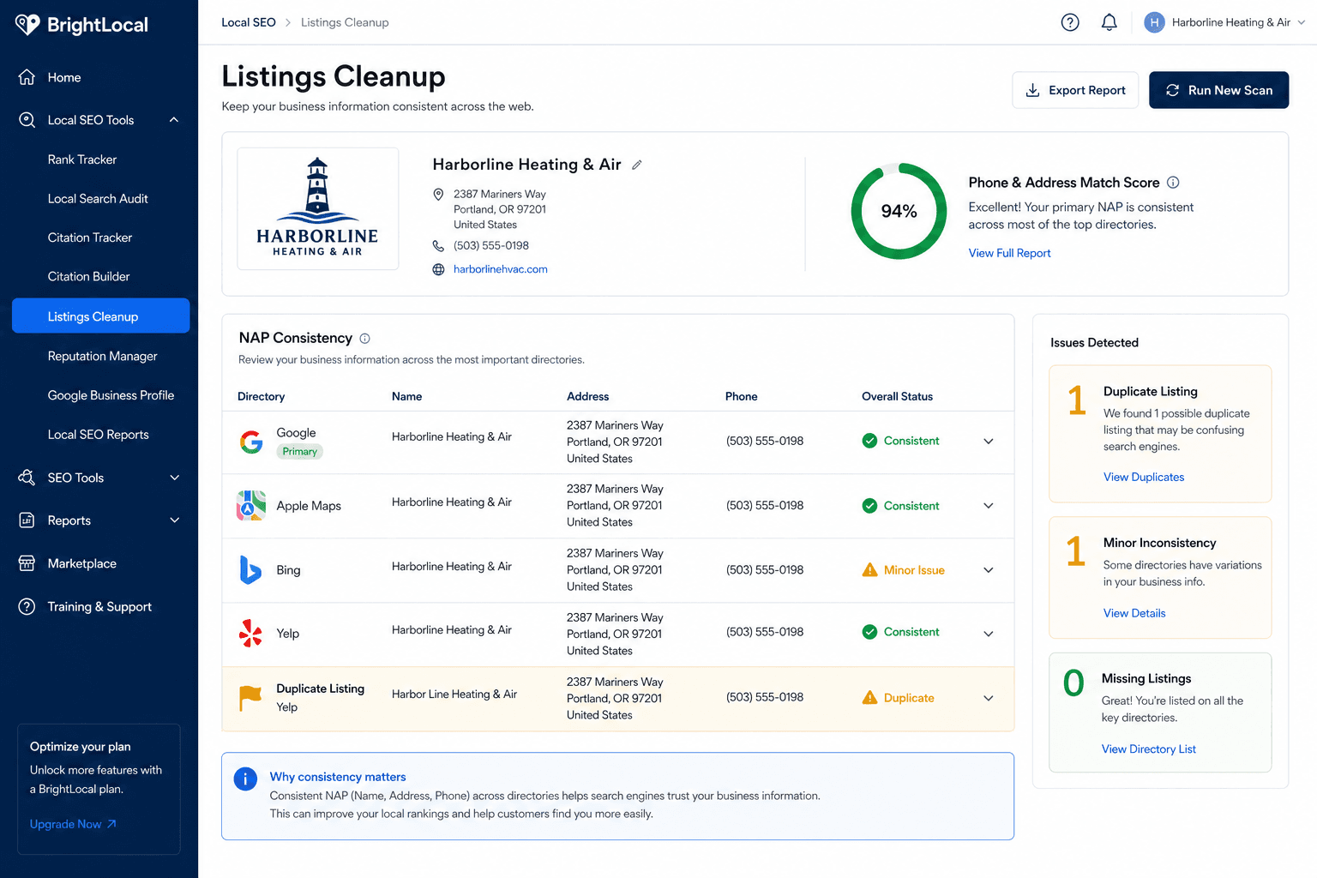Click the Minor Issue status text
Image resolution: width=1317 pixels, height=878 pixels.
pyautogui.click(x=914, y=570)
